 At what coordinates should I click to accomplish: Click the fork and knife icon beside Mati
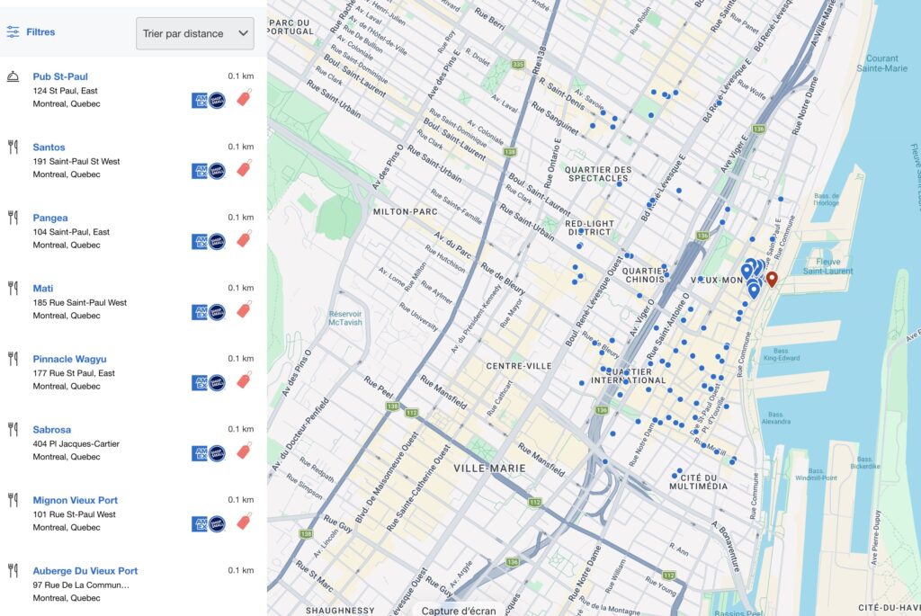pos(13,288)
